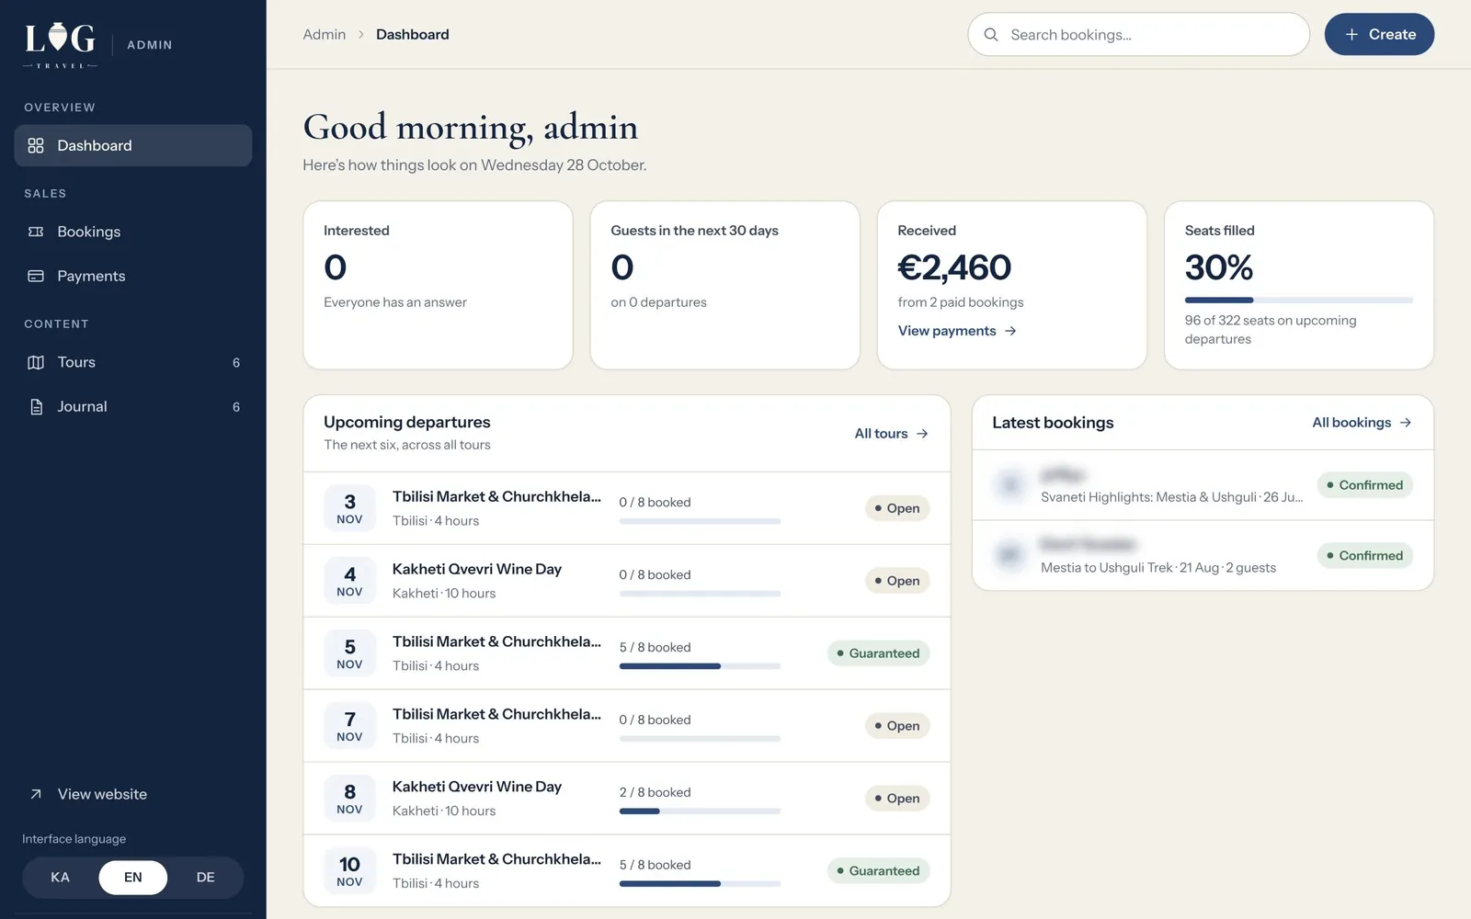Click avatar of Mestia to Ushguli Trek booking
The height and width of the screenshot is (919, 1471).
[1010, 554]
